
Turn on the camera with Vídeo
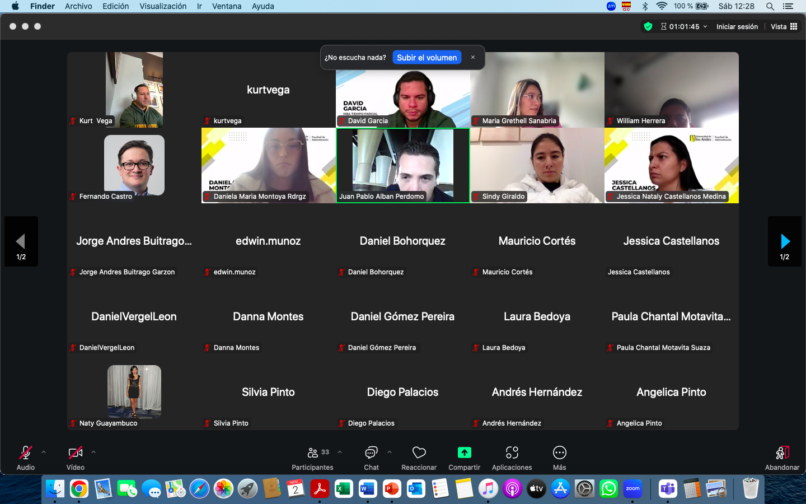coord(76,458)
